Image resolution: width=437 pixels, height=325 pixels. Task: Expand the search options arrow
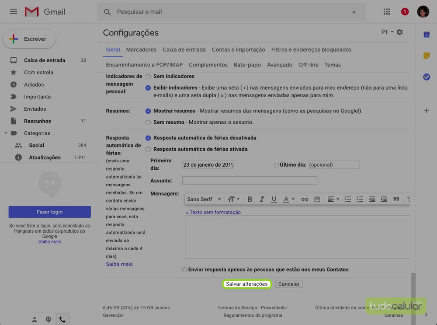tap(354, 12)
